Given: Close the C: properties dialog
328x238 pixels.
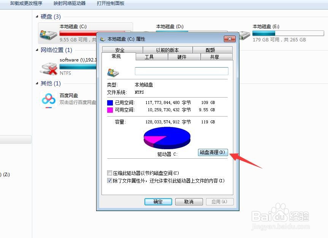Looking at the screenshot, I should [230, 39].
